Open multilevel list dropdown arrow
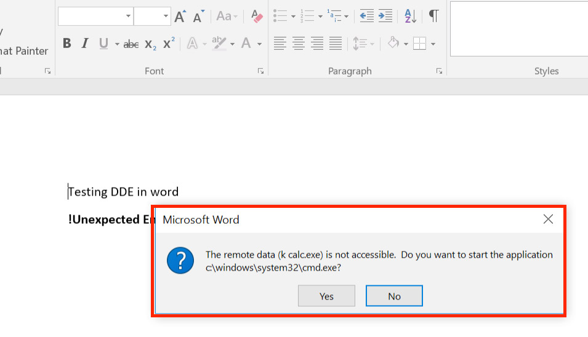Image resolution: width=588 pixels, height=337 pixels. click(346, 17)
